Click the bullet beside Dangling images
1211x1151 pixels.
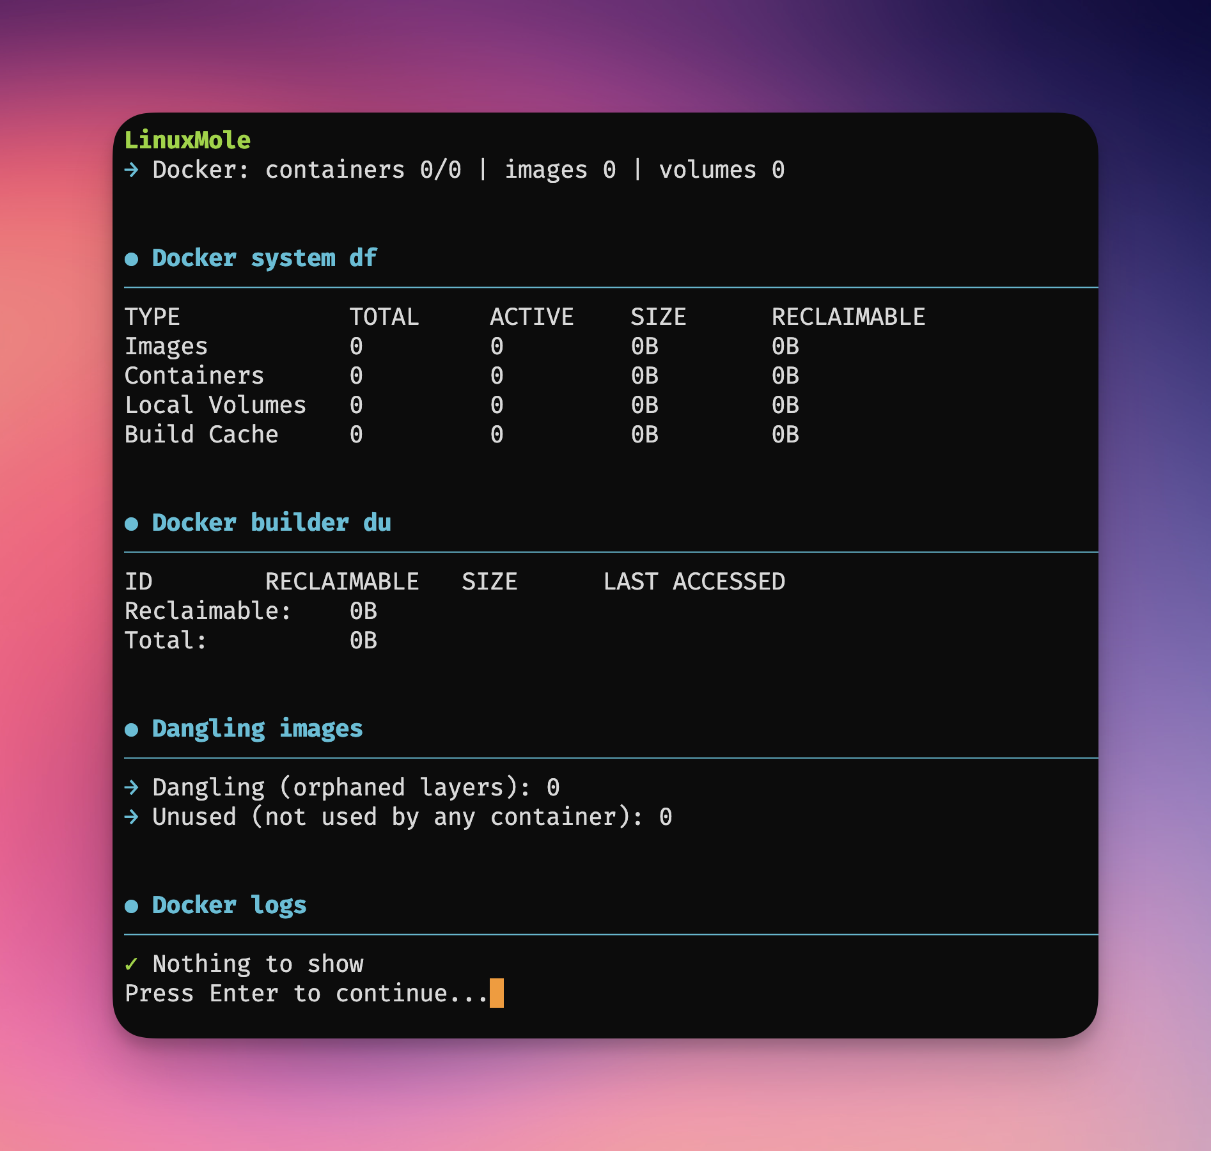tap(132, 730)
